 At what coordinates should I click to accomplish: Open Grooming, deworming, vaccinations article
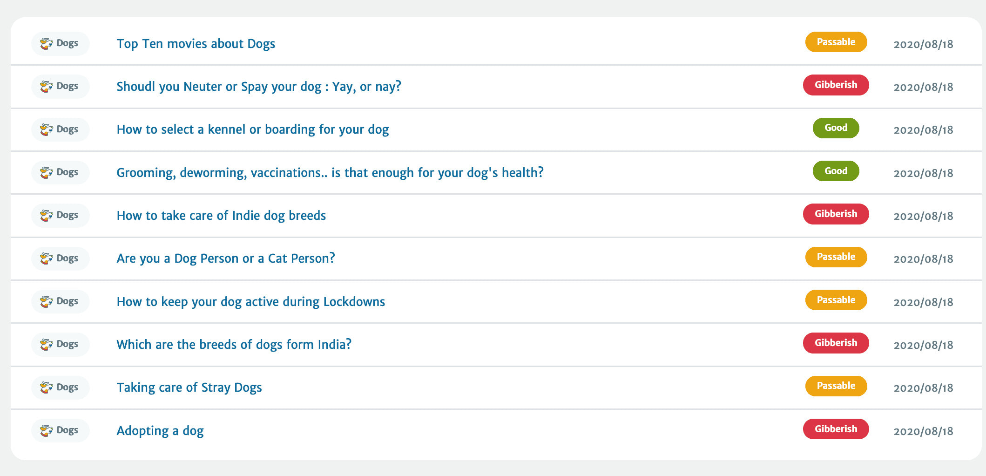coord(330,173)
